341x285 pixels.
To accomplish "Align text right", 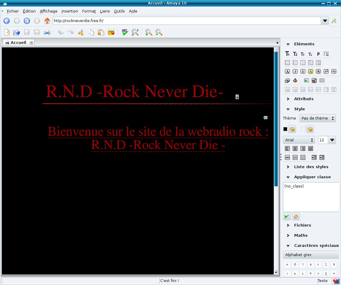I will pyautogui.click(x=303, y=148).
